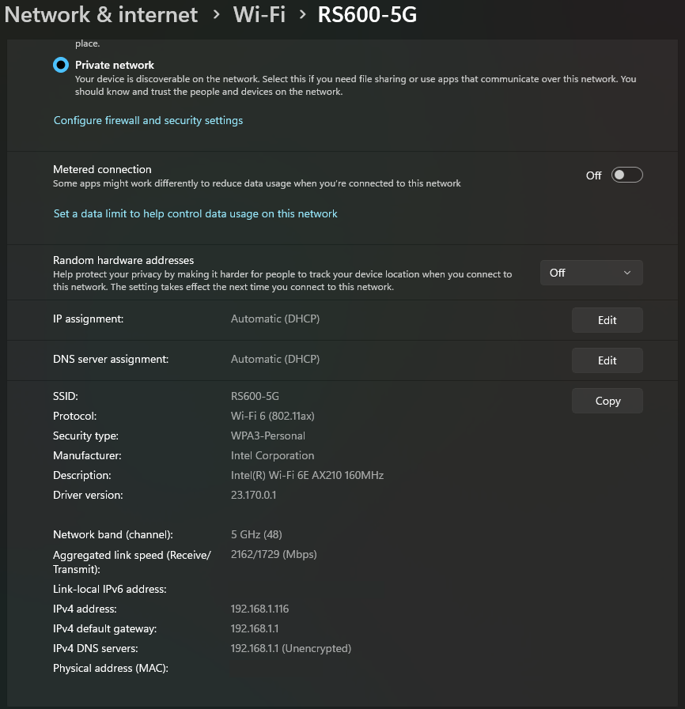This screenshot has height=709, width=685.
Task: Open the Random hardware addresses dropdown
Action: (591, 273)
